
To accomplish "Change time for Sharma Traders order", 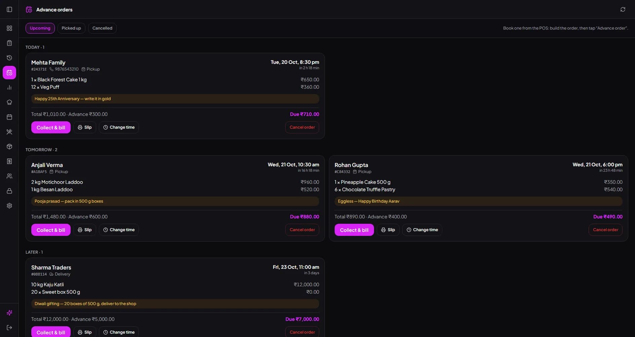I will [119, 332].
